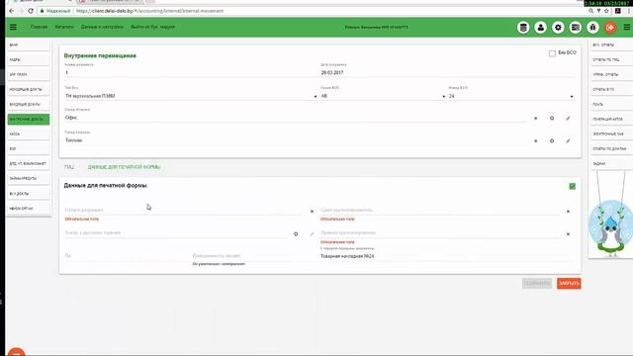Toggle the green print-form data checkbox
The height and width of the screenshot is (356, 633).
[x=572, y=186]
